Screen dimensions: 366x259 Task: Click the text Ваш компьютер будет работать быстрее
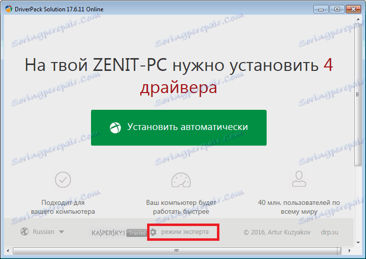(181, 207)
